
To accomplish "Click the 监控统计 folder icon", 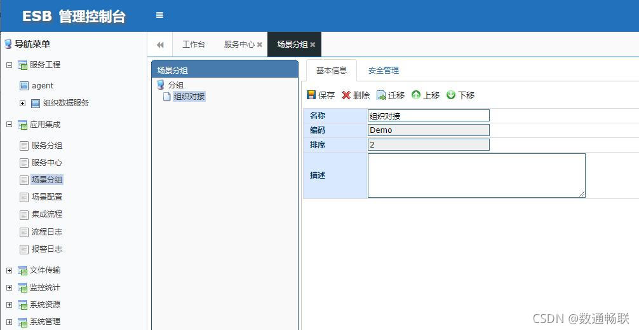I will [x=22, y=287].
